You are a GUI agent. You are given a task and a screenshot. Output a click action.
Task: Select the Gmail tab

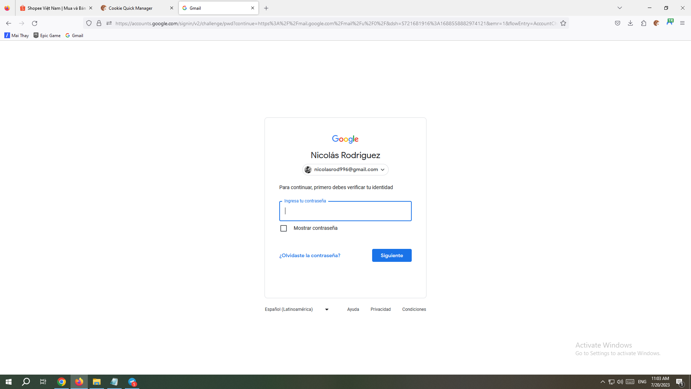pyautogui.click(x=218, y=8)
